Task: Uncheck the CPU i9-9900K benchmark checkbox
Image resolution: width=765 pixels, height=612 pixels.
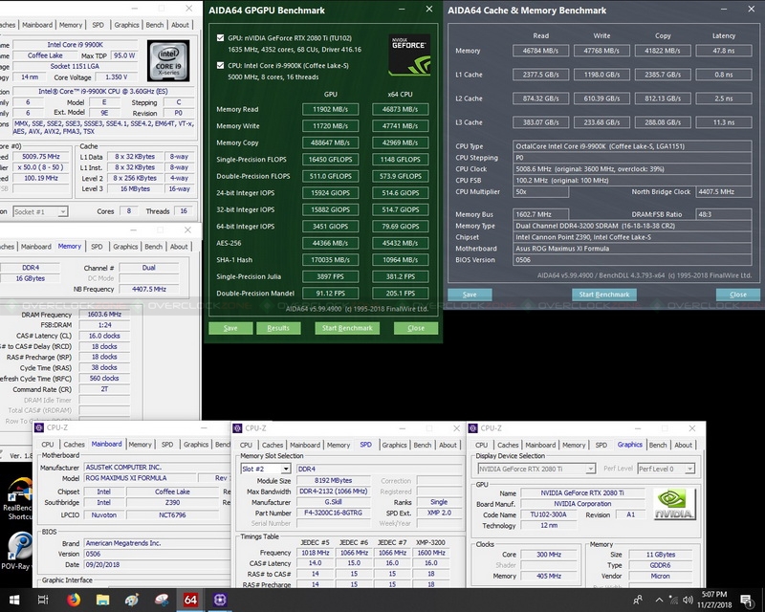Action: pos(222,65)
